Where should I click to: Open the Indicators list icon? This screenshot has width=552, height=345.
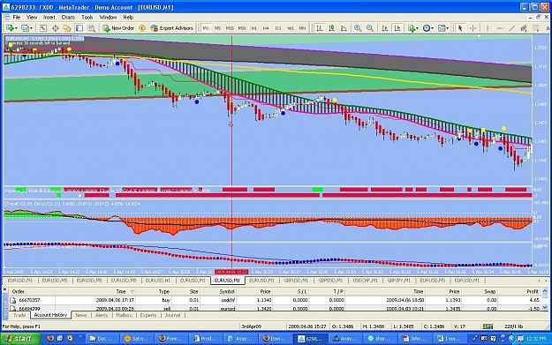coord(412,28)
